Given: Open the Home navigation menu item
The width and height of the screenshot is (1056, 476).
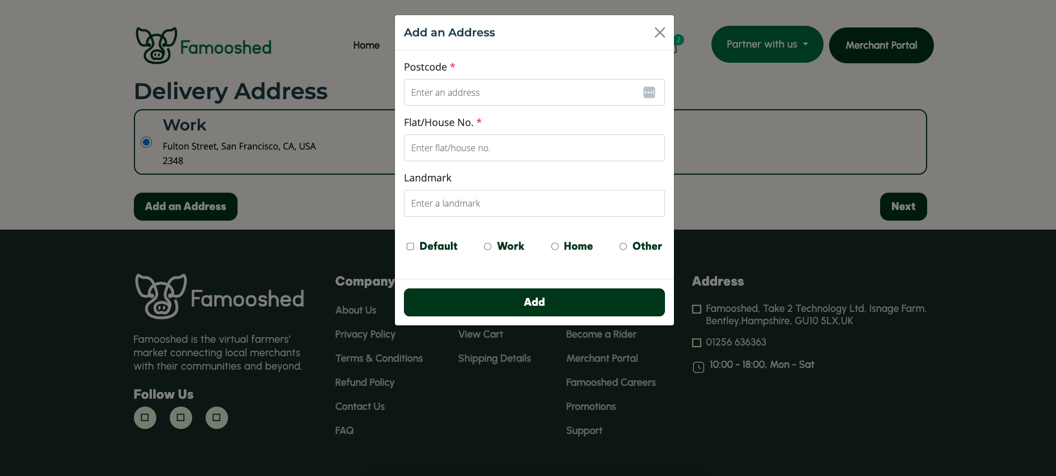Looking at the screenshot, I should point(366,45).
